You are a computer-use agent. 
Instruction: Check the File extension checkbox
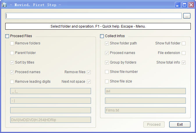point(183,53)
